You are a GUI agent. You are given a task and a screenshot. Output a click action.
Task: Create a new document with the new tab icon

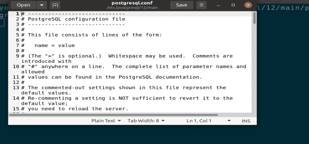(55, 5)
